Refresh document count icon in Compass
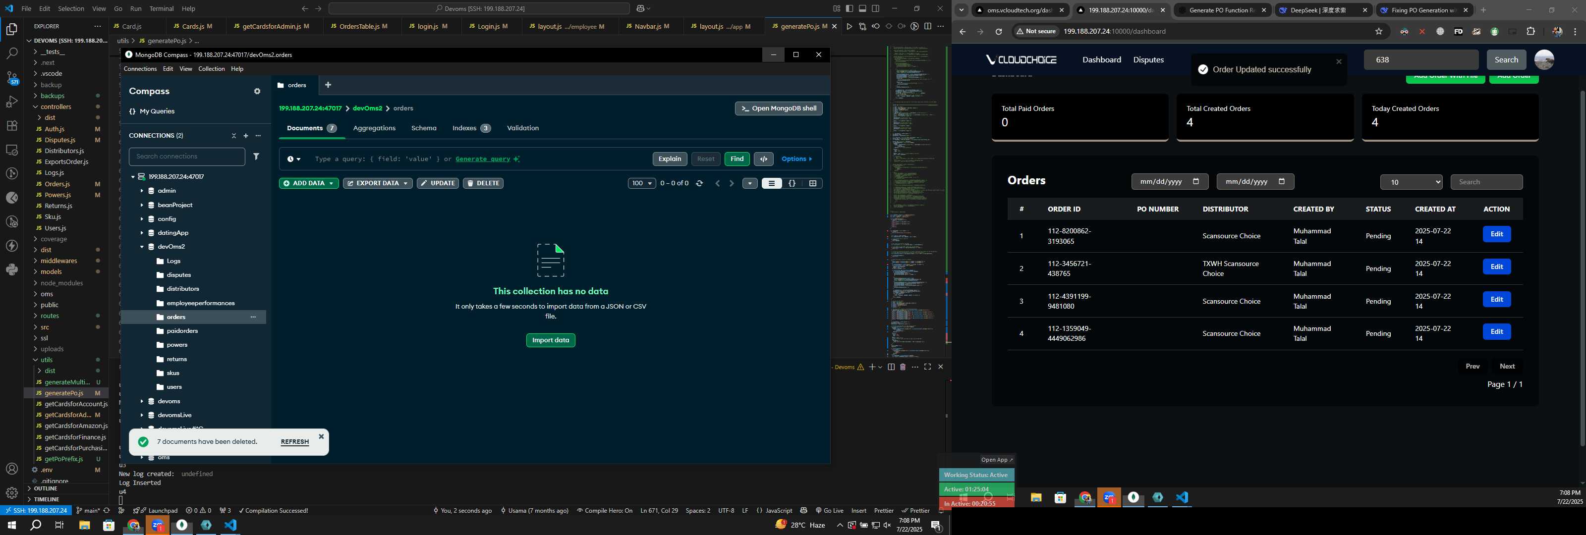This screenshot has height=535, width=1586. 699,183
